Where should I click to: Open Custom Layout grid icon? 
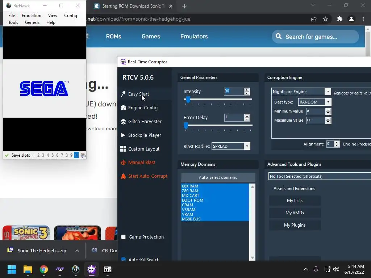(x=123, y=149)
